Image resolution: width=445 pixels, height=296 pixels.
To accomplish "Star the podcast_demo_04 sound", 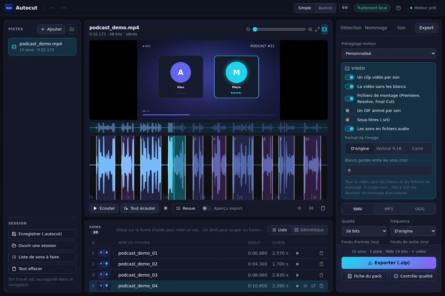I will pos(305,286).
